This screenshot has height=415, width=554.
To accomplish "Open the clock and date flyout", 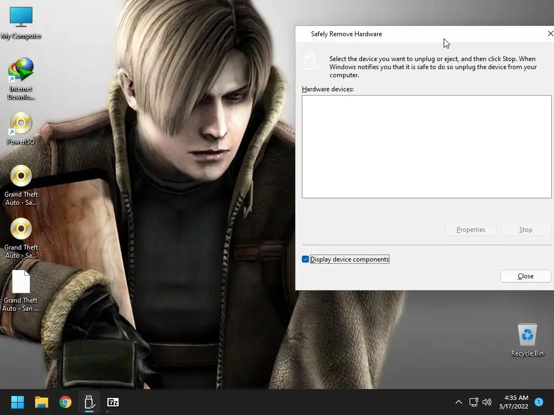I will point(514,402).
